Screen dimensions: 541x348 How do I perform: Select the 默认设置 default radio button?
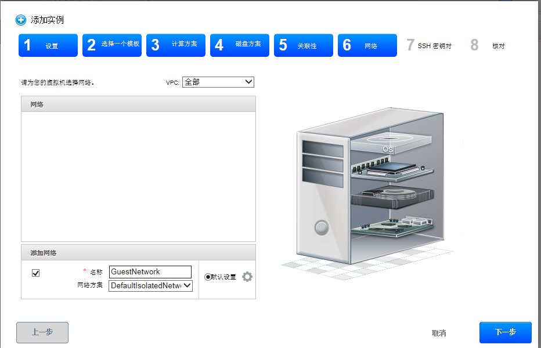208,277
